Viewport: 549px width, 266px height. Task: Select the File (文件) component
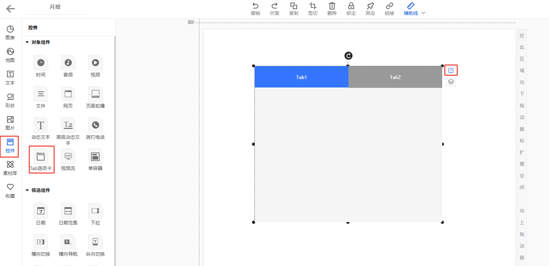click(x=41, y=97)
